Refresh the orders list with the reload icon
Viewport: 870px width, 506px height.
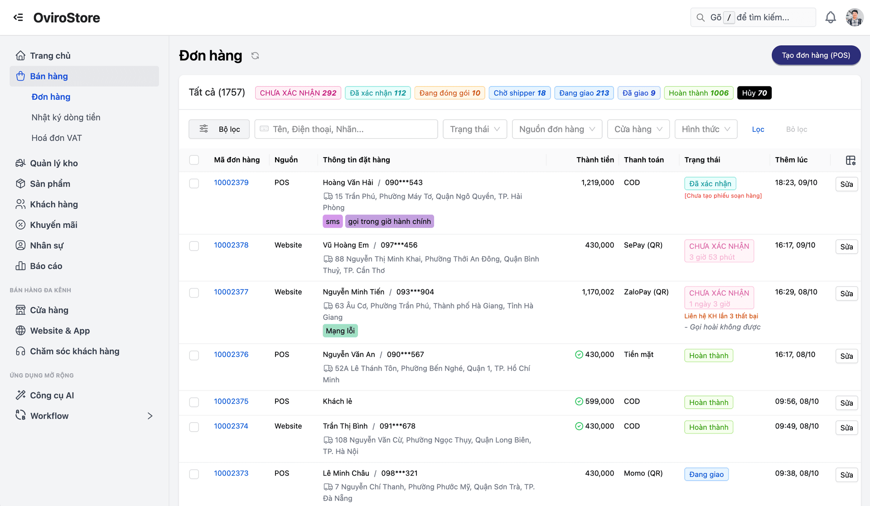(255, 56)
